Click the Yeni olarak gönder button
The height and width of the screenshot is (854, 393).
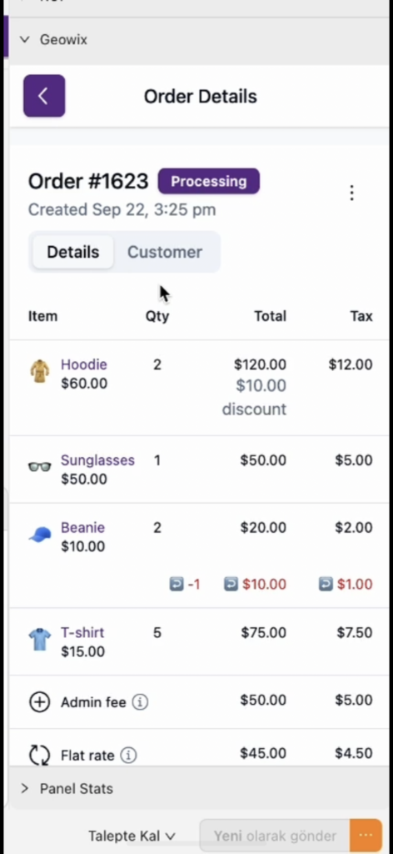point(275,836)
